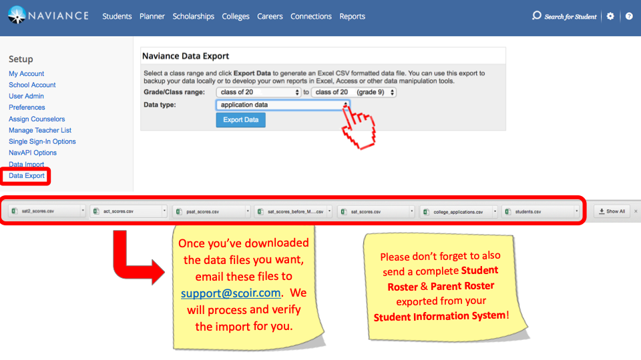Open the settings gear icon
This screenshot has width=641, height=360.
tap(610, 16)
